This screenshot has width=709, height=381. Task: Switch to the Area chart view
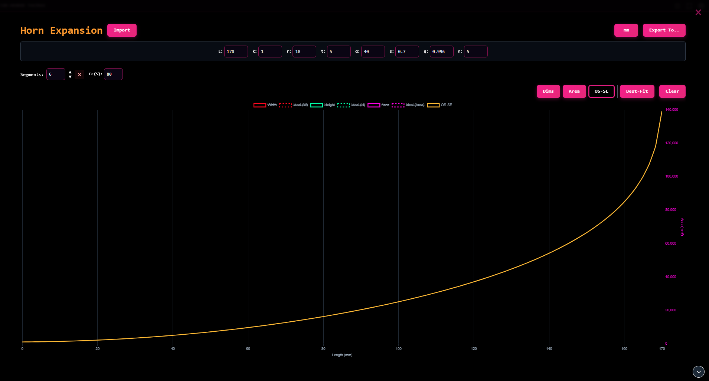pos(574,92)
